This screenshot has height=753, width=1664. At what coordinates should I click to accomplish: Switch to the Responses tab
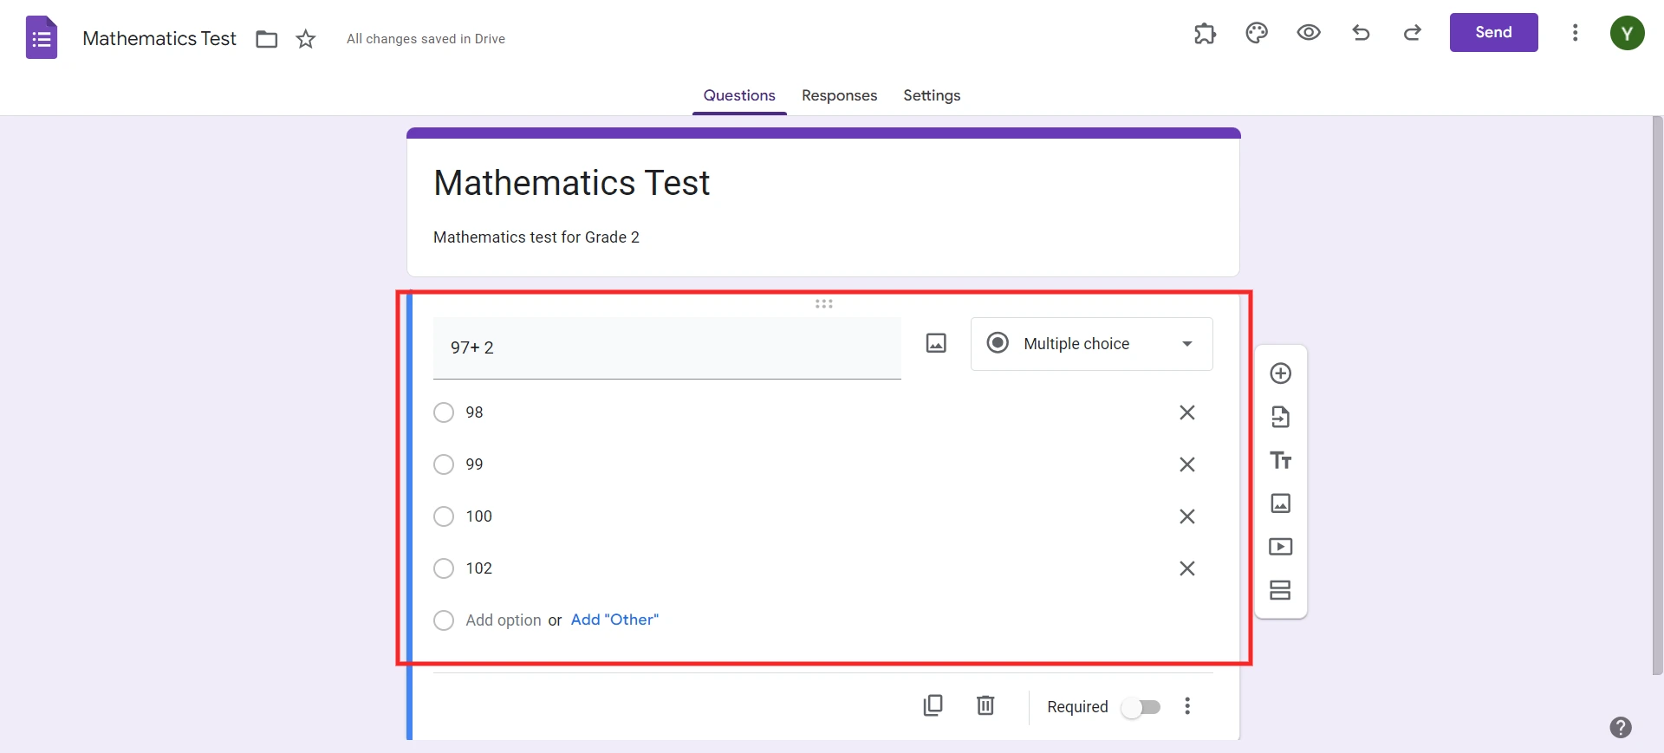pos(839,95)
